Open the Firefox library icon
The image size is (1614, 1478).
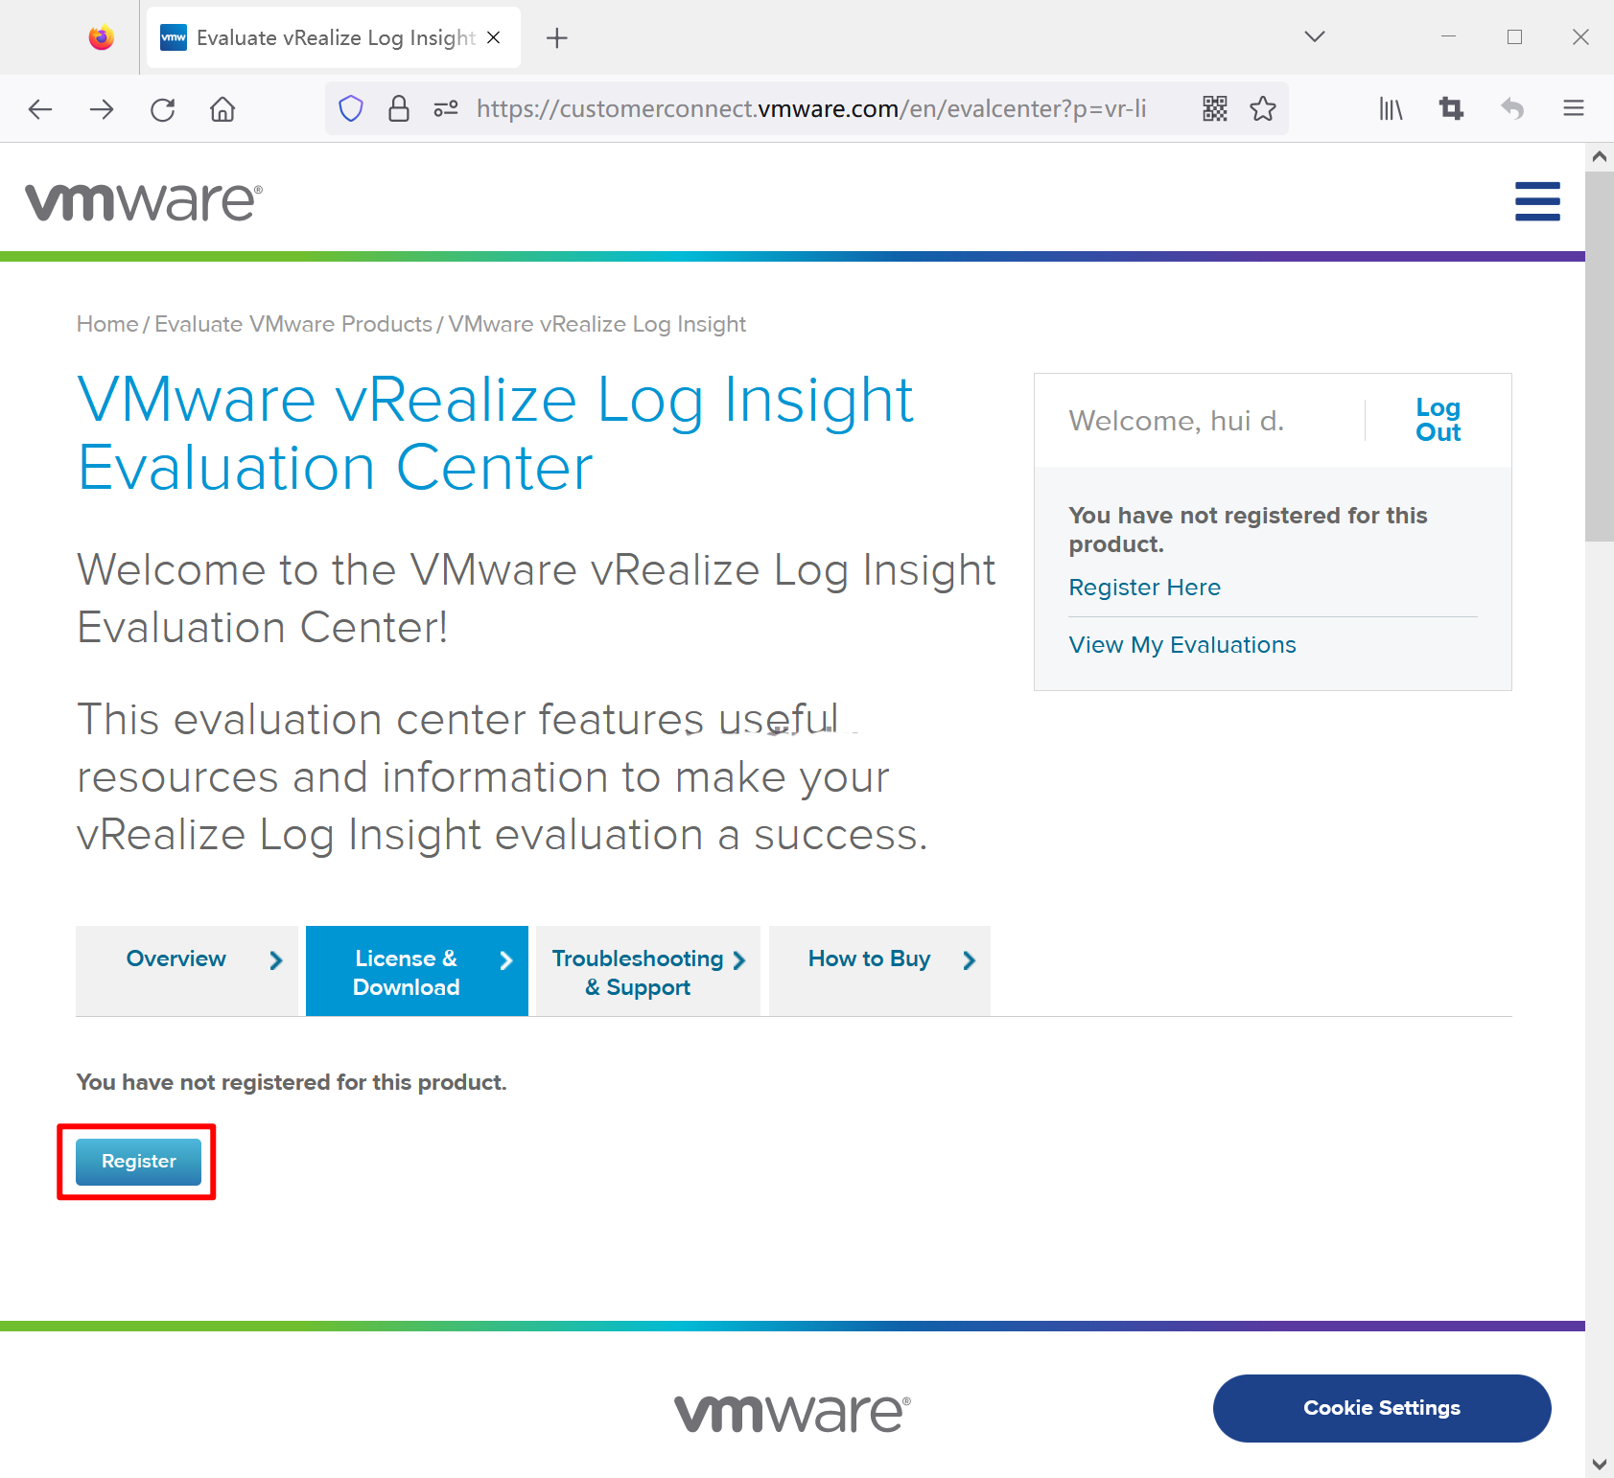[1391, 109]
